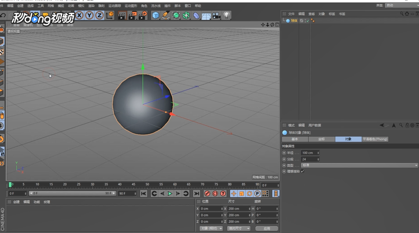Screen dimensions: 419x233
Task: Step to previous frame button
Action: (x=162, y=193)
